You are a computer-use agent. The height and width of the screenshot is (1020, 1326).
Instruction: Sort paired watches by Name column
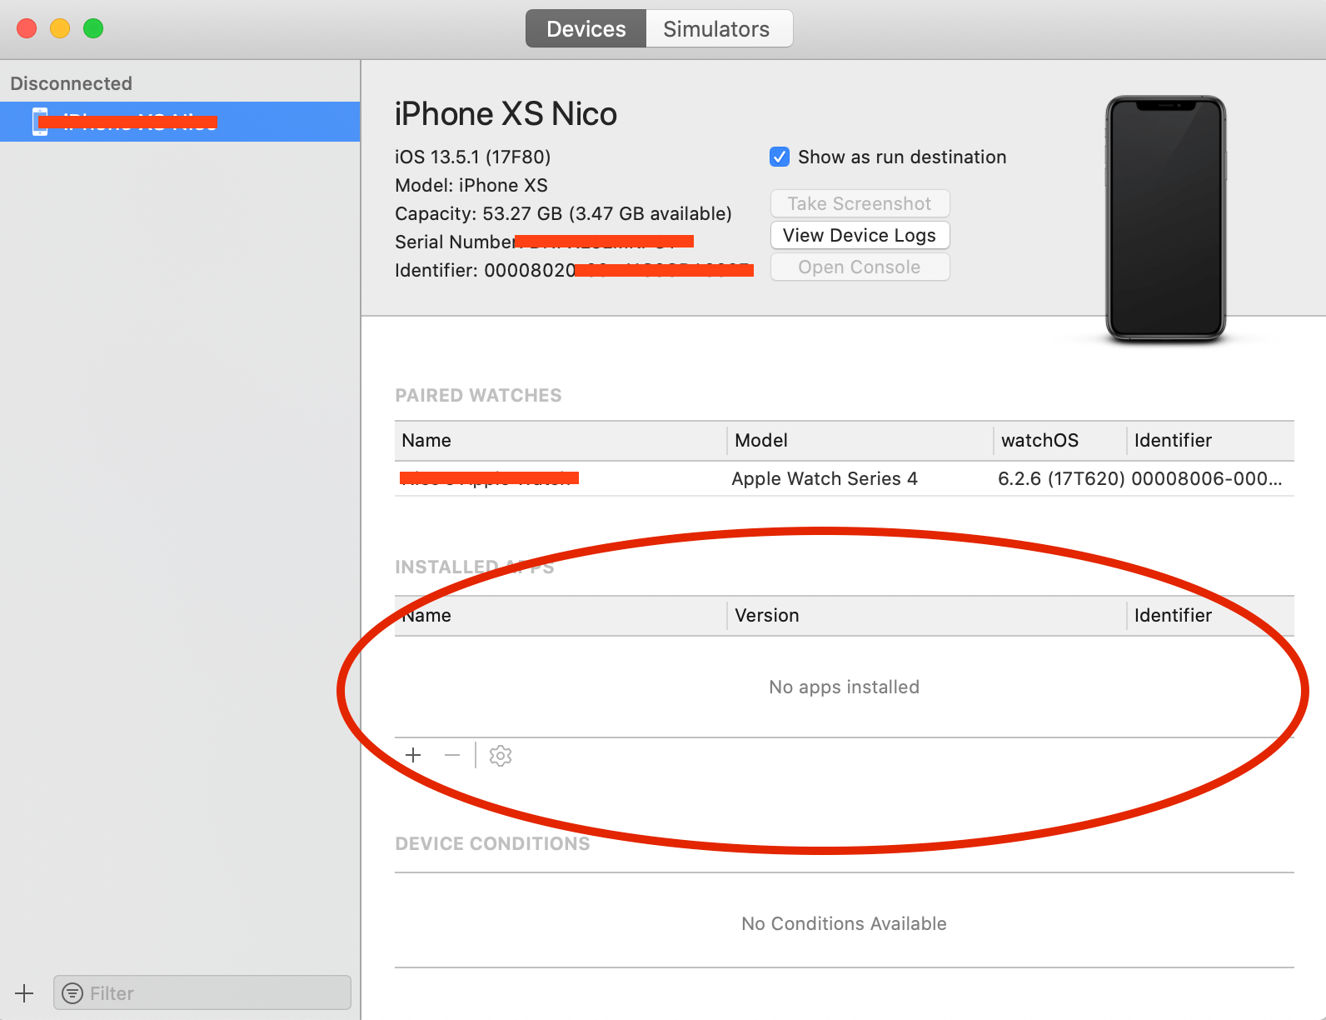point(561,440)
